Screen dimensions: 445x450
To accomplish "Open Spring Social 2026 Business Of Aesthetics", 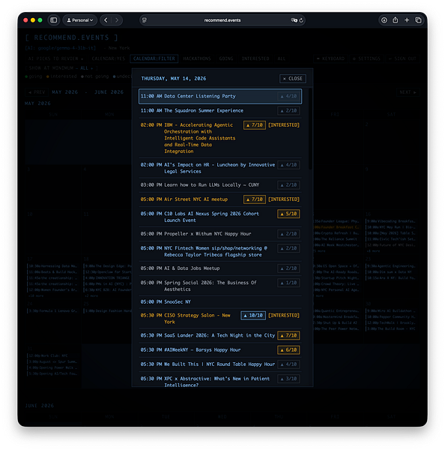I will tap(220, 286).
